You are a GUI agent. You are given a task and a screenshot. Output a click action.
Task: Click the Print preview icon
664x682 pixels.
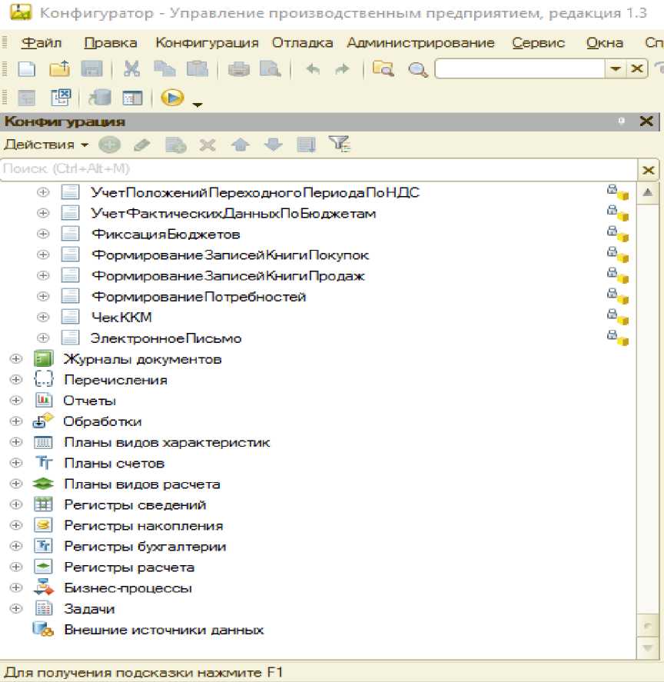click(x=270, y=68)
